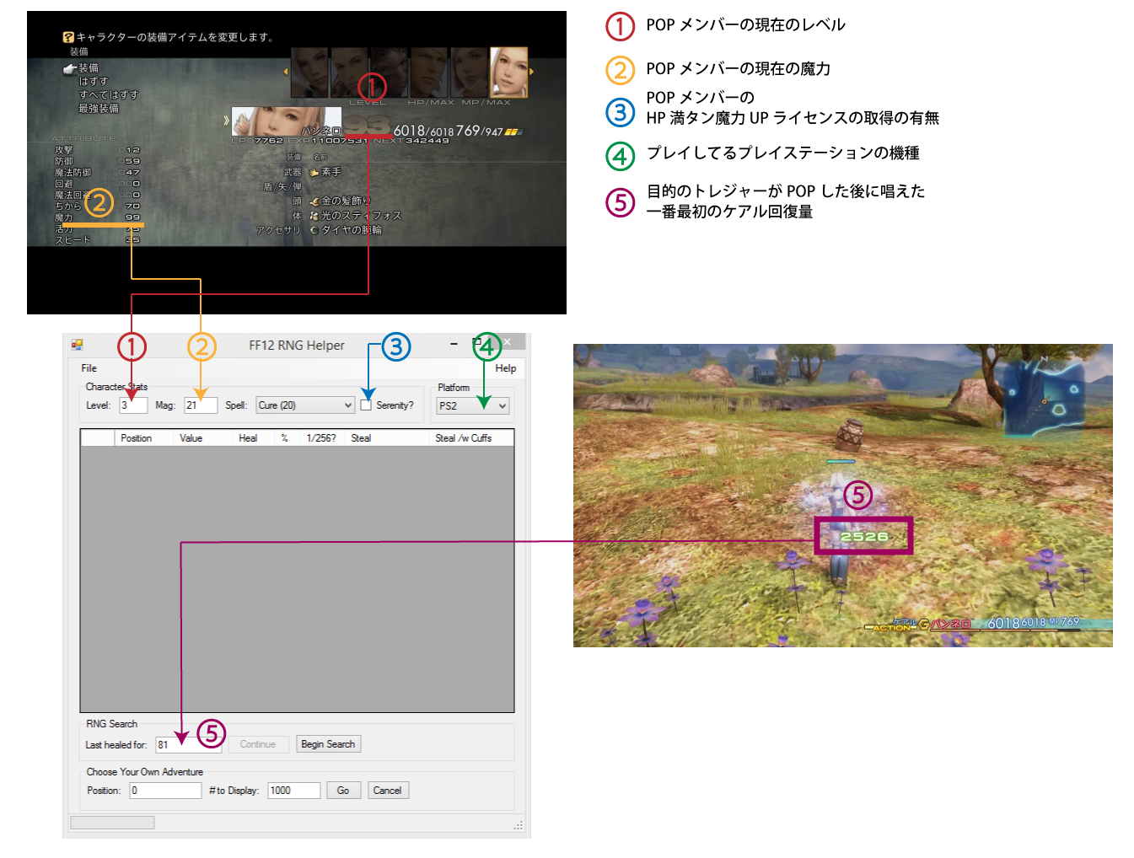Click the green heal number 2526

coord(864,537)
